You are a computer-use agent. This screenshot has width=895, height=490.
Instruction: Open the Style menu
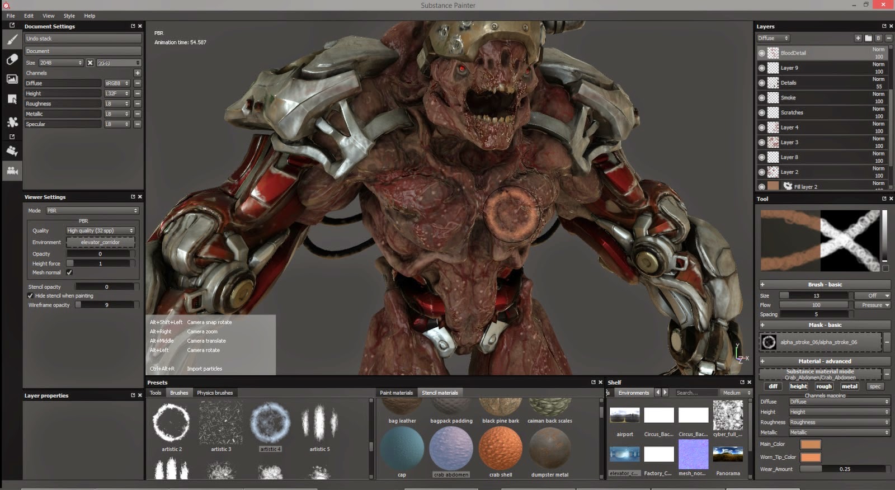coord(69,16)
